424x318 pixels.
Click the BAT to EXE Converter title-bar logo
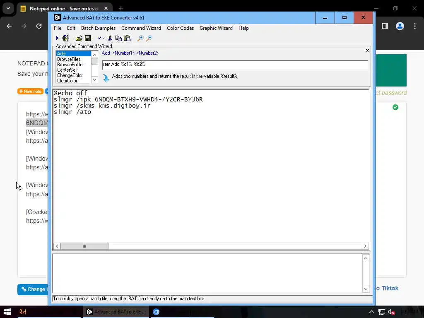57,17
